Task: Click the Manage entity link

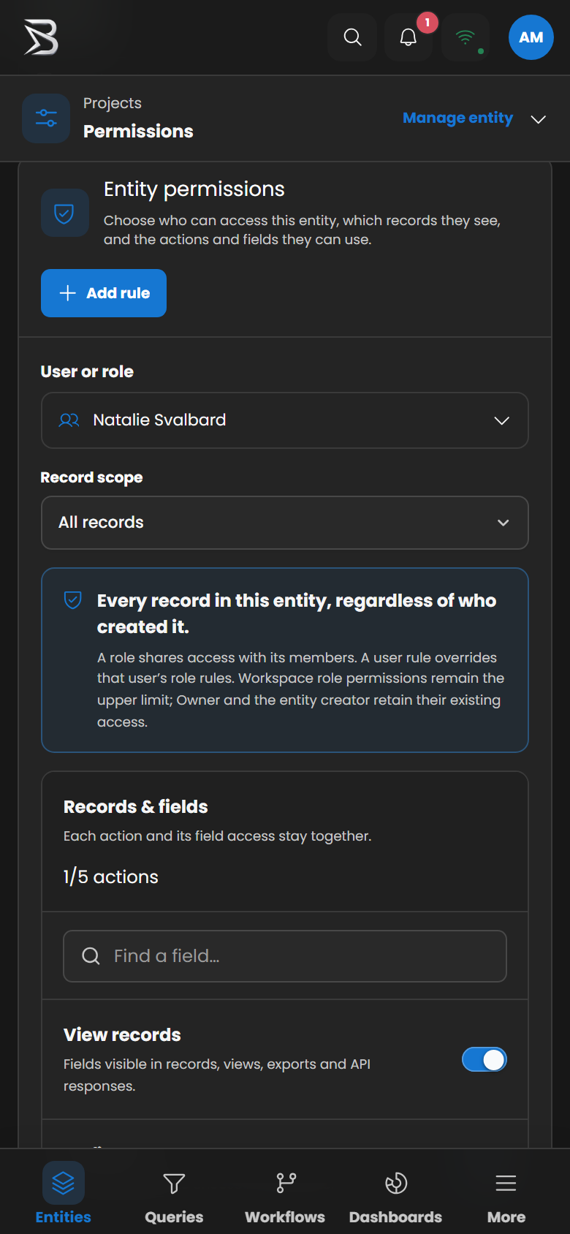Action: click(457, 118)
